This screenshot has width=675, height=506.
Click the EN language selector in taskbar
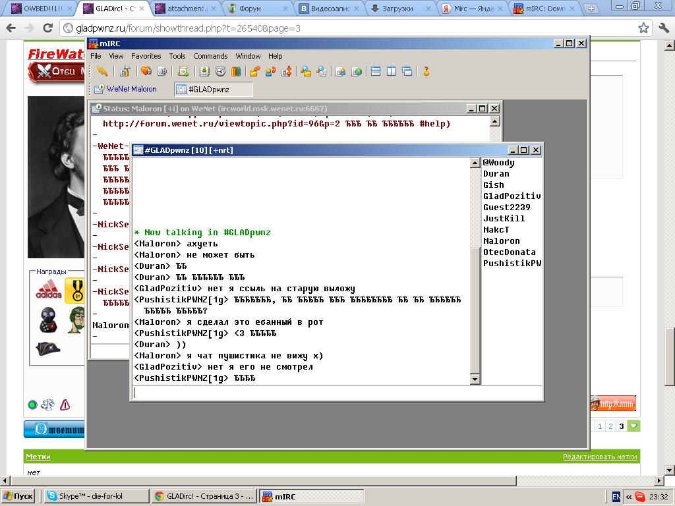(616, 496)
